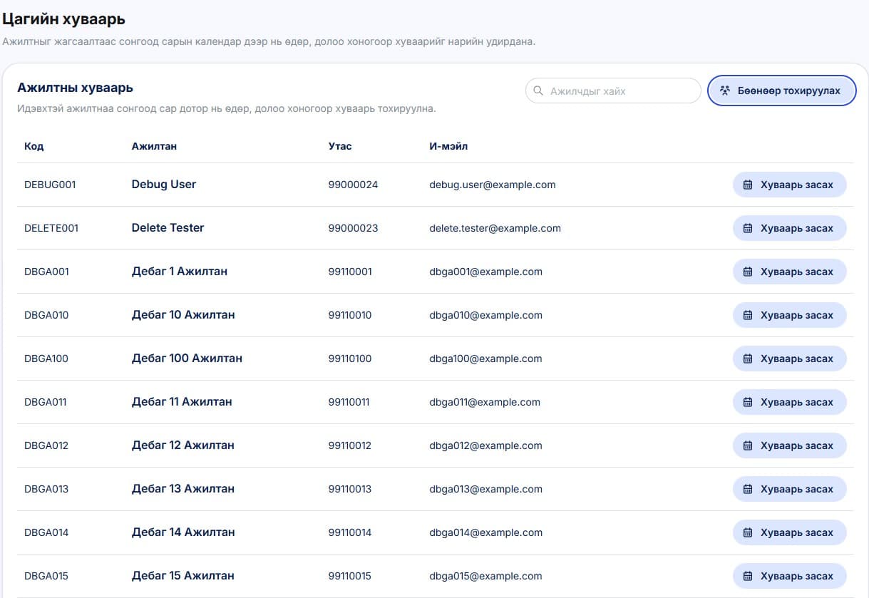Click employee name Delete Tester
869x598 pixels.
pos(168,228)
